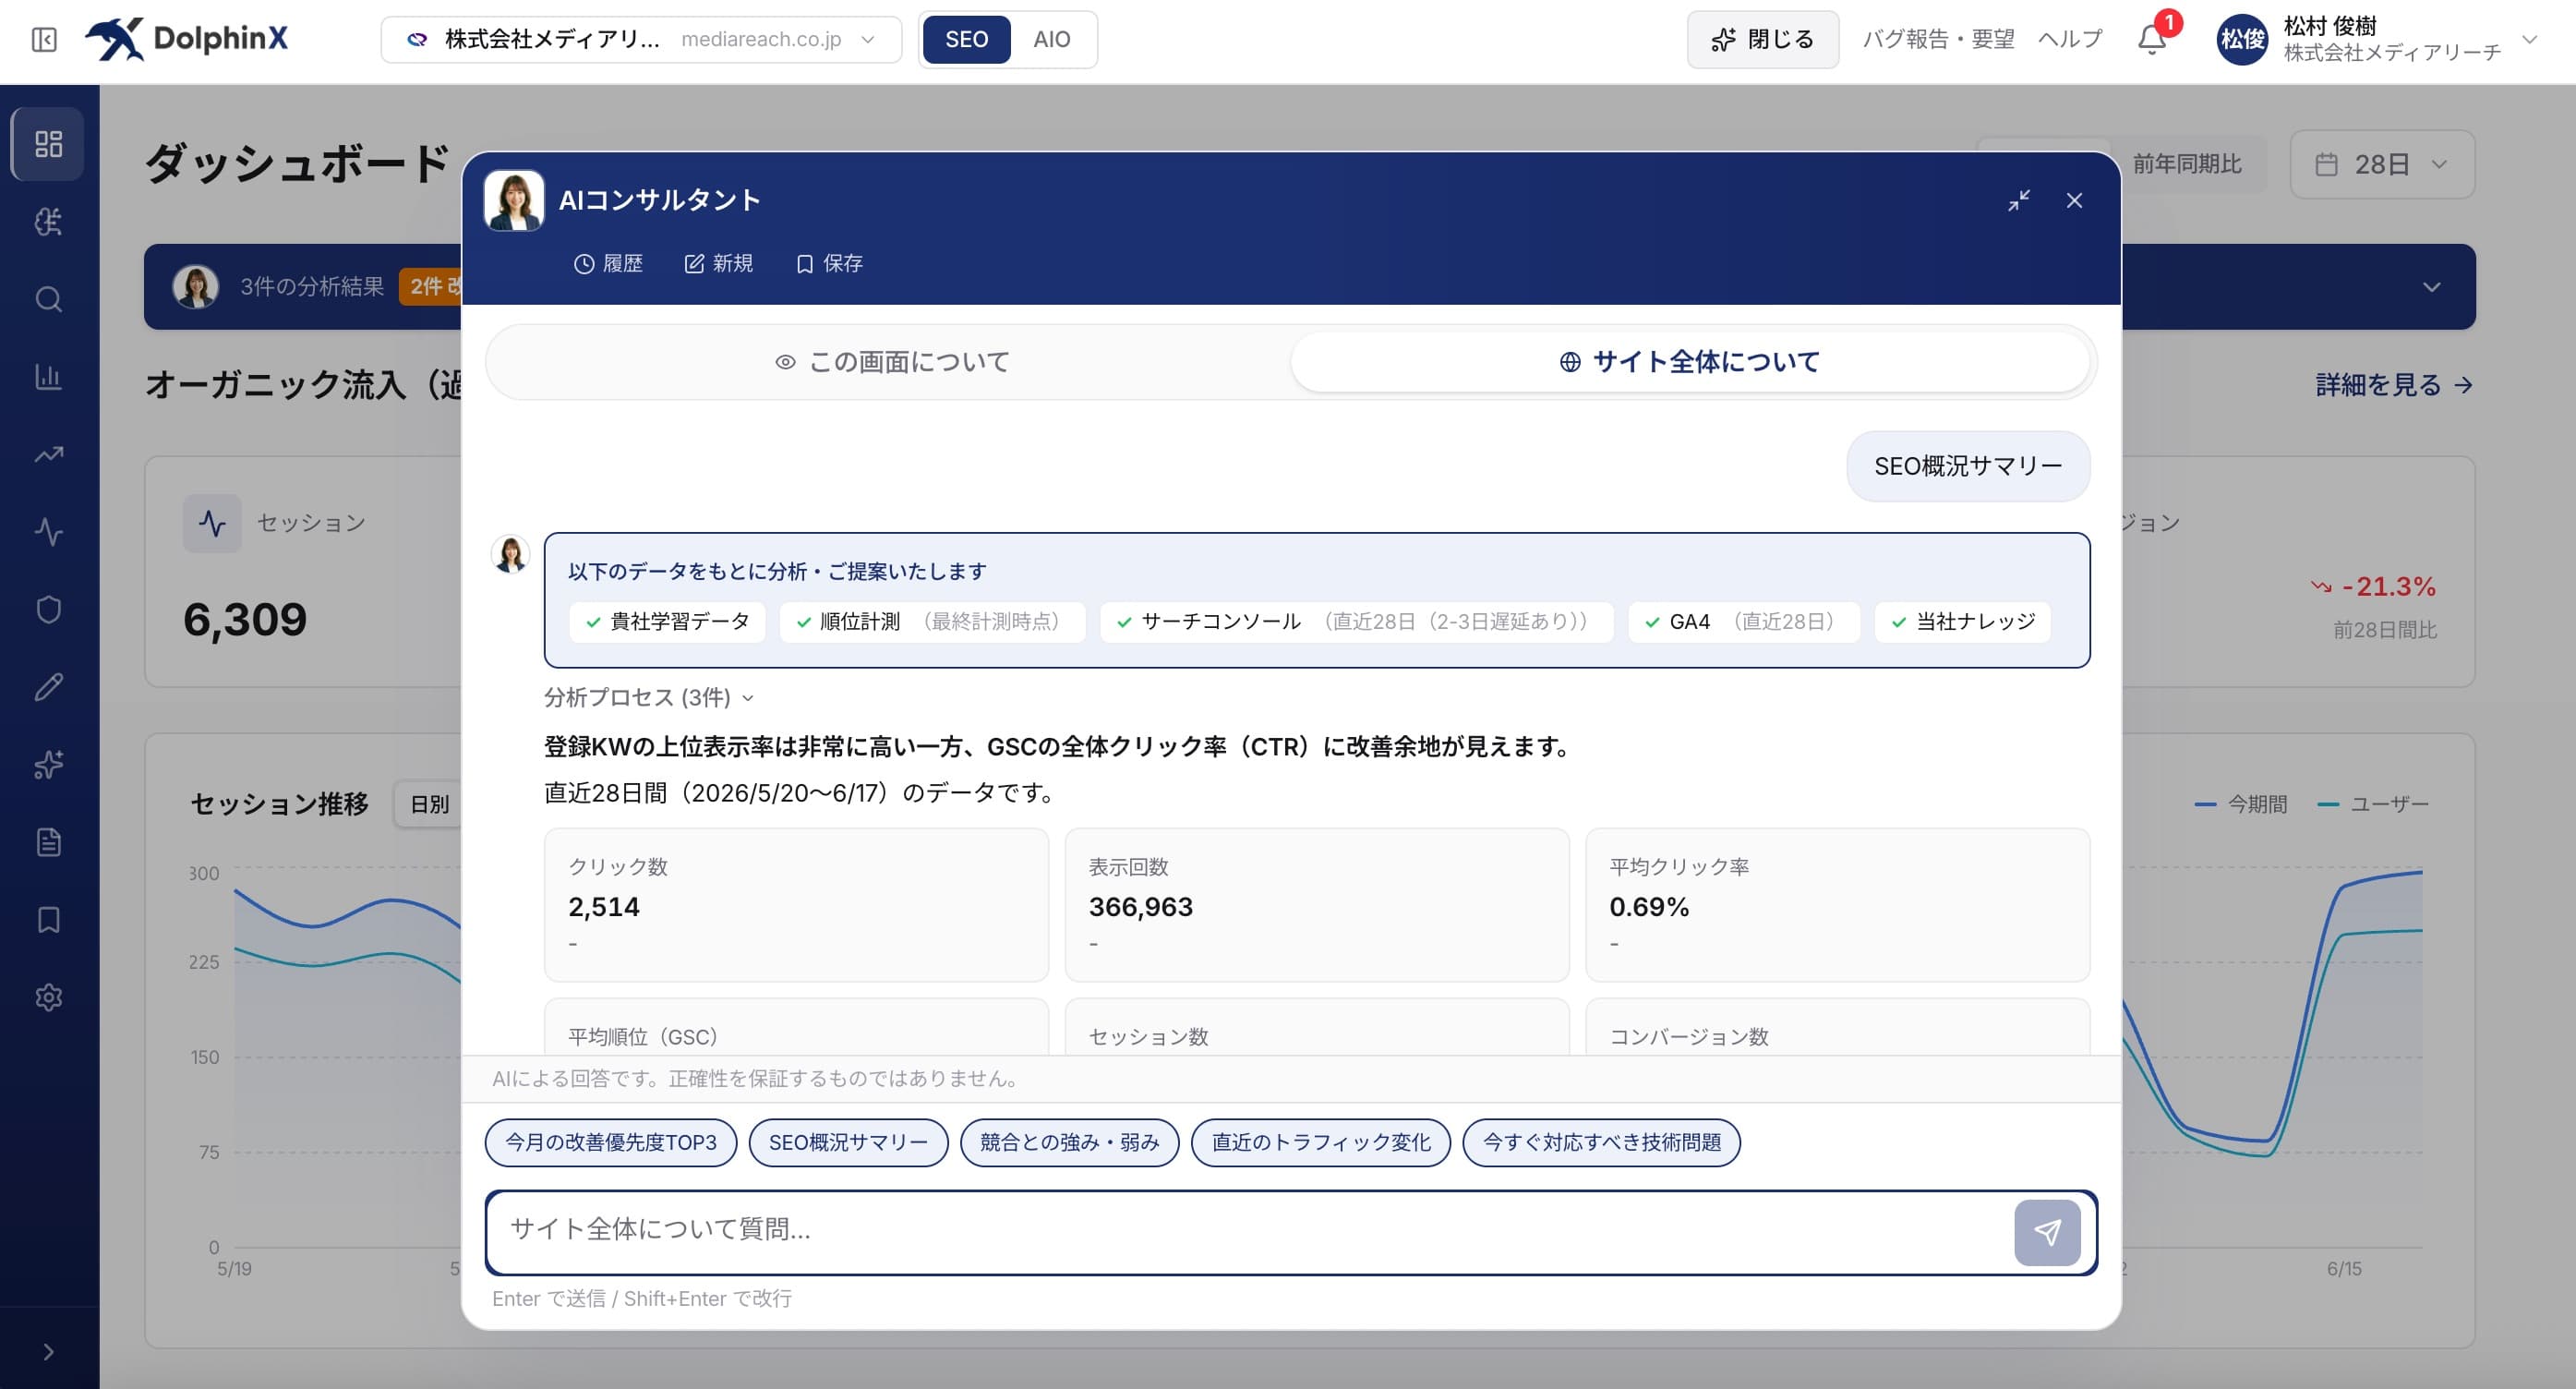This screenshot has height=1389, width=2576.
Task: Open the search magnifier icon in sidebar
Action: 48,299
